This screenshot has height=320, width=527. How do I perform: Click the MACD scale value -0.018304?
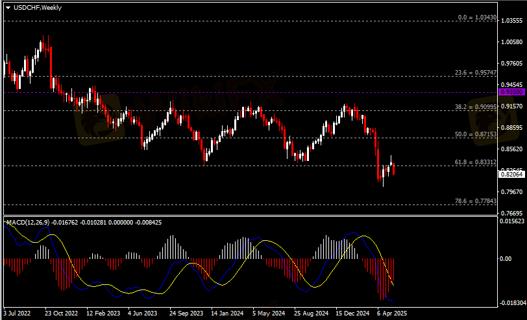[513, 303]
